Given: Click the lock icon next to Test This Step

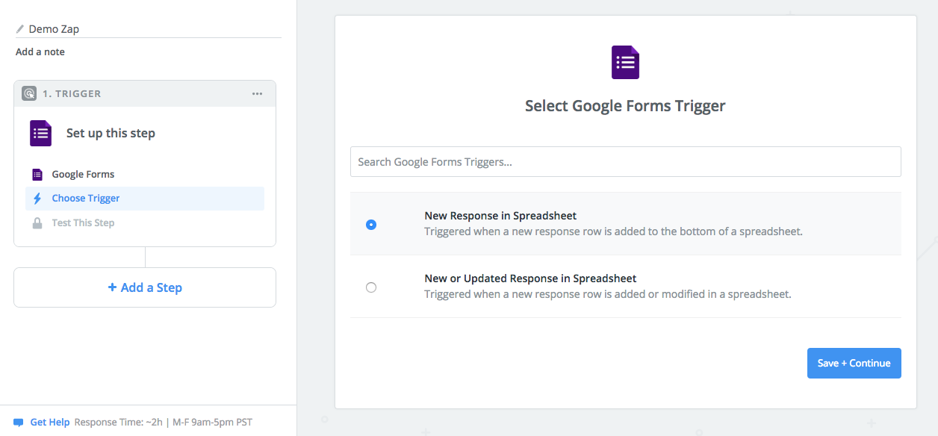Looking at the screenshot, I should pos(37,222).
